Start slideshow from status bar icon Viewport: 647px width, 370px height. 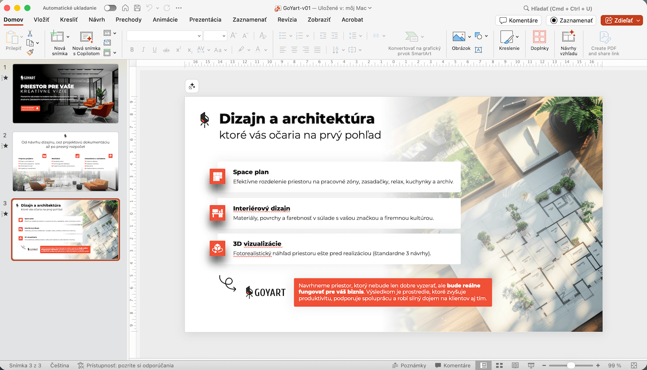coord(531,366)
